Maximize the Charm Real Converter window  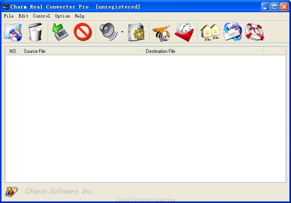275,7
